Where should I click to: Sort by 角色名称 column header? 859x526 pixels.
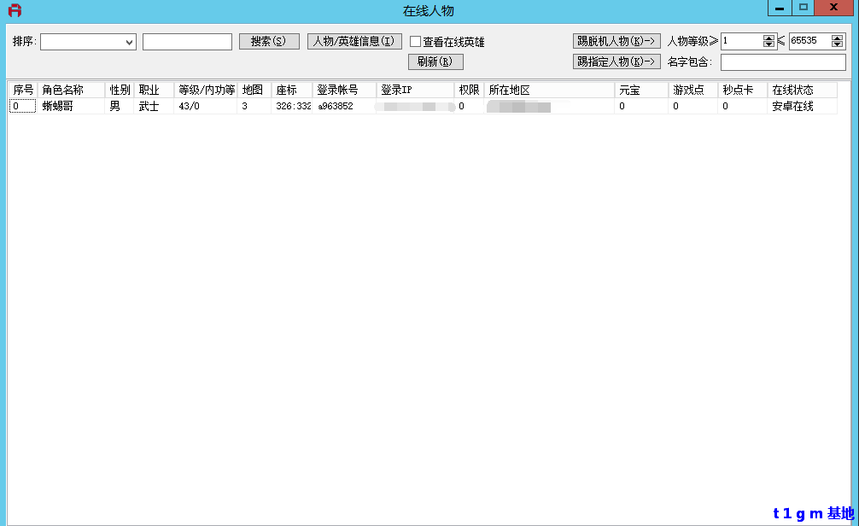click(72, 91)
